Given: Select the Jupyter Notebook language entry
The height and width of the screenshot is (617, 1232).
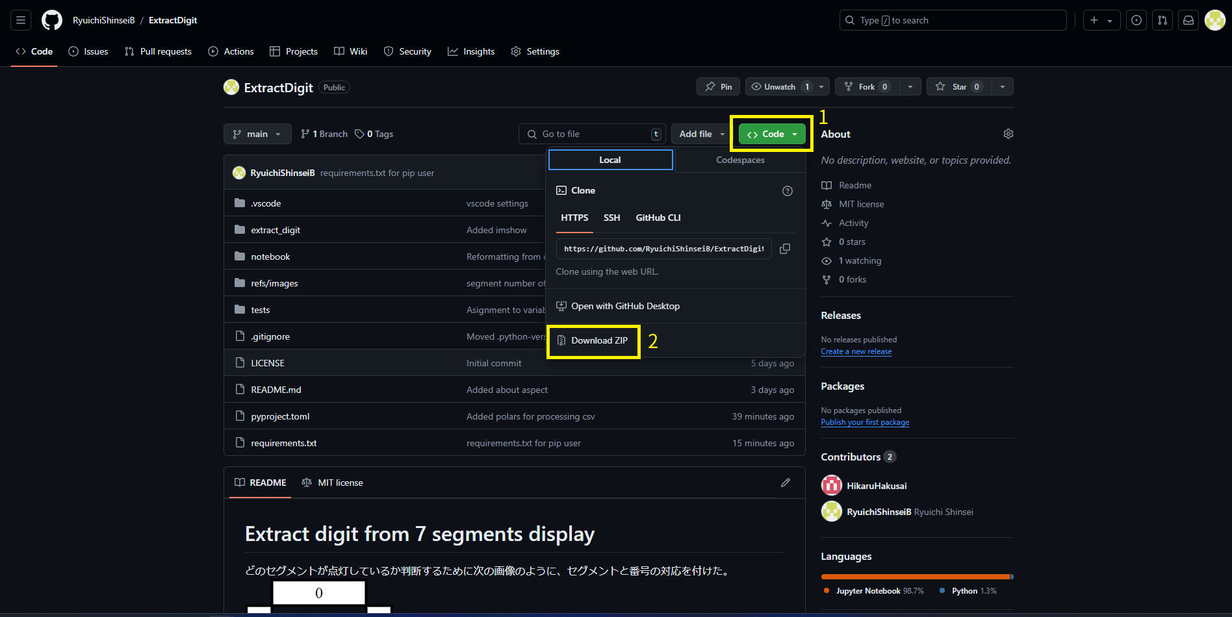Looking at the screenshot, I should [874, 591].
